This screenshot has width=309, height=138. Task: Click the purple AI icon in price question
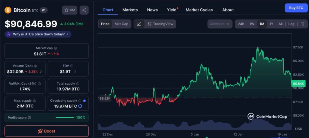8,34
